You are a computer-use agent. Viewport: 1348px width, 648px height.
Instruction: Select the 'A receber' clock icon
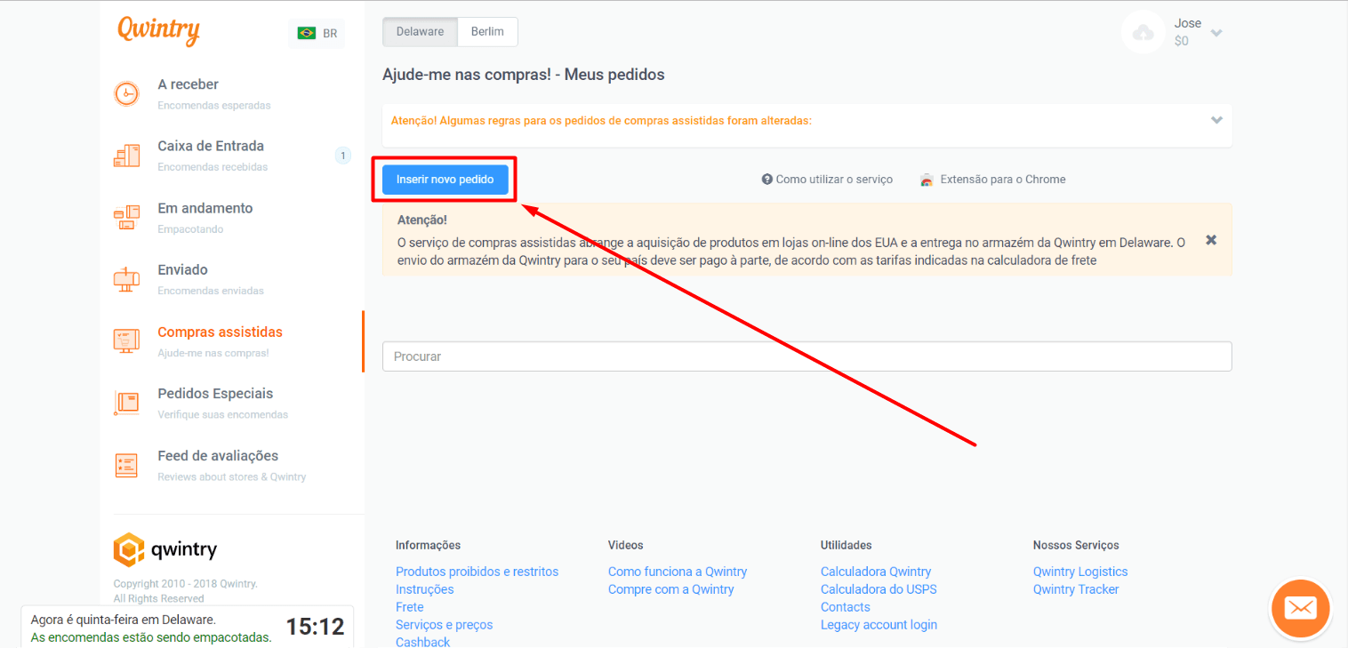[127, 92]
